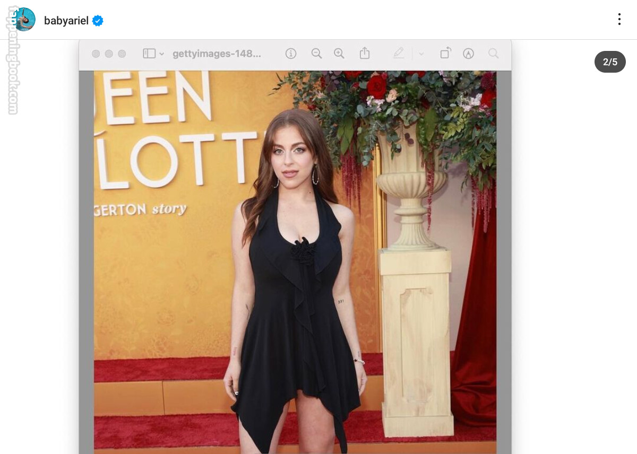This screenshot has width=637, height=454.
Task: Open the Share icon in toolbar
Action: point(364,54)
